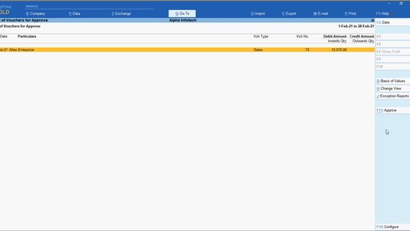The width and height of the screenshot is (410, 231).
Task: Open Change View option
Action: (x=393, y=89)
